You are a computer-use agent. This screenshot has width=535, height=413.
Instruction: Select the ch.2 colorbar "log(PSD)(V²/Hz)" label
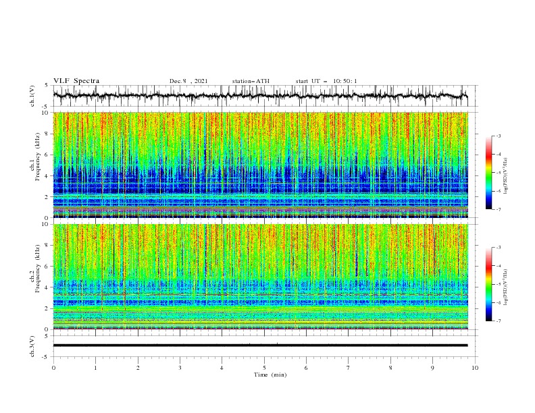[x=505, y=287]
